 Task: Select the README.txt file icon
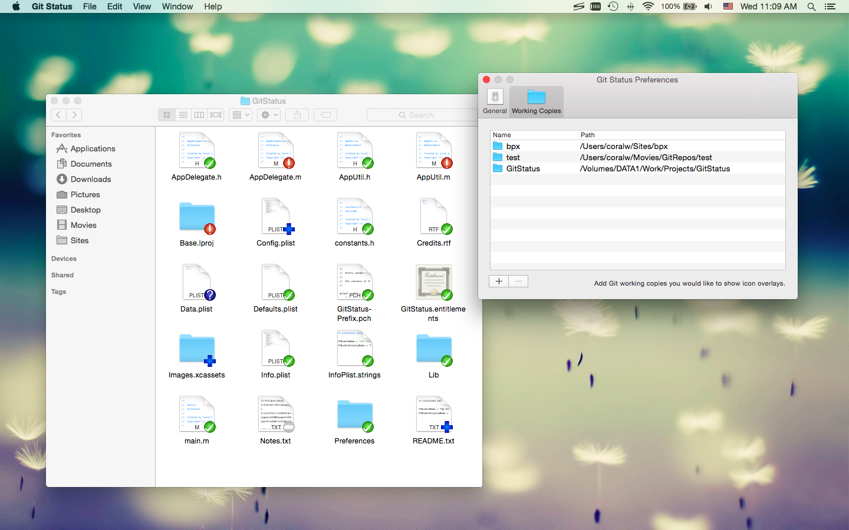[434, 414]
